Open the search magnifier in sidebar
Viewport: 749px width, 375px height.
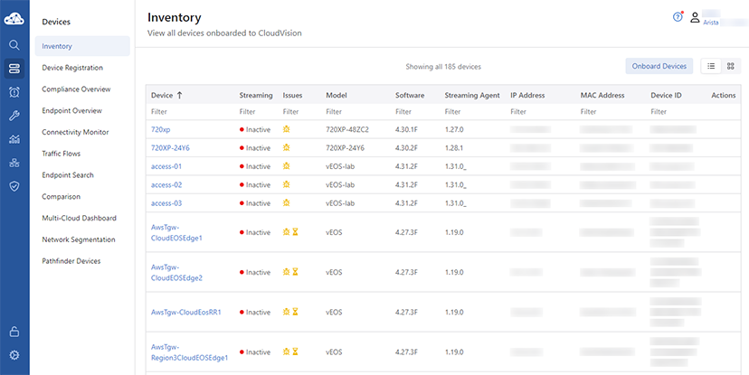click(x=14, y=45)
